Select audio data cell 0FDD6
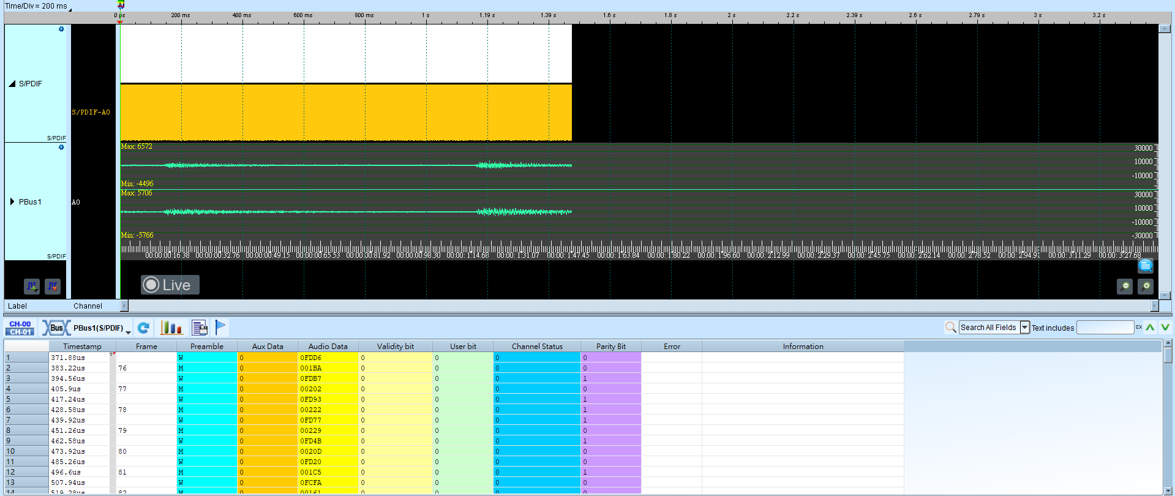Image resolution: width=1175 pixels, height=496 pixels. point(328,358)
